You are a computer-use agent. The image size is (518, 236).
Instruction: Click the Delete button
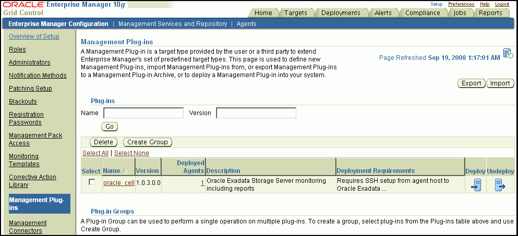(x=103, y=142)
